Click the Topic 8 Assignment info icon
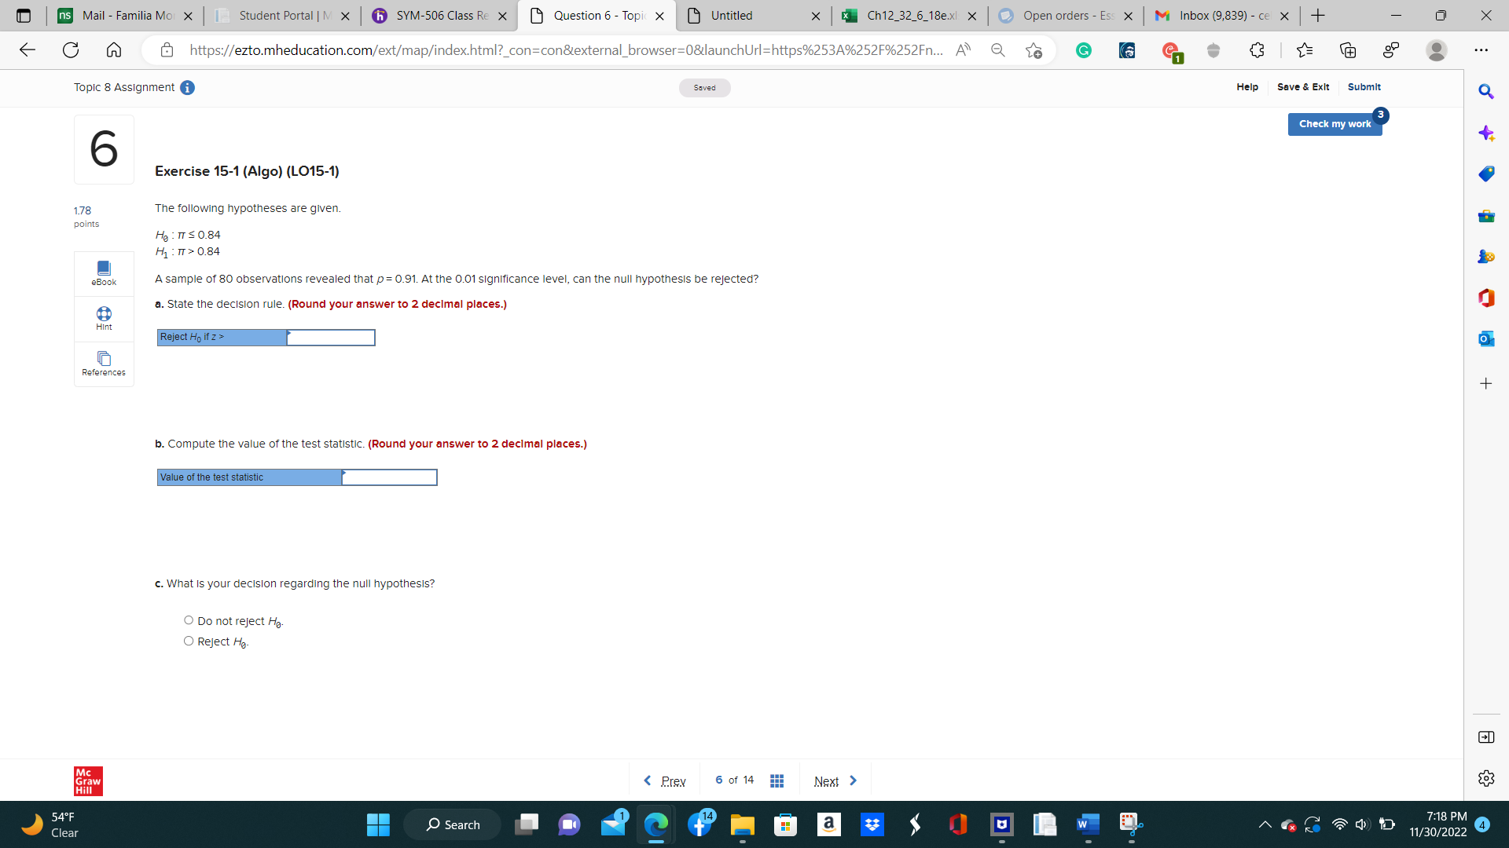The width and height of the screenshot is (1509, 848). 187,87
